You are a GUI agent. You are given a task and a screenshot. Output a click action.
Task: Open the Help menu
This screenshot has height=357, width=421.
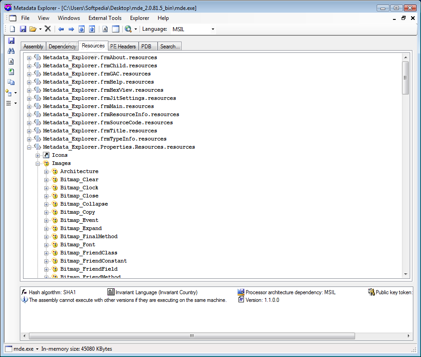[x=163, y=18]
